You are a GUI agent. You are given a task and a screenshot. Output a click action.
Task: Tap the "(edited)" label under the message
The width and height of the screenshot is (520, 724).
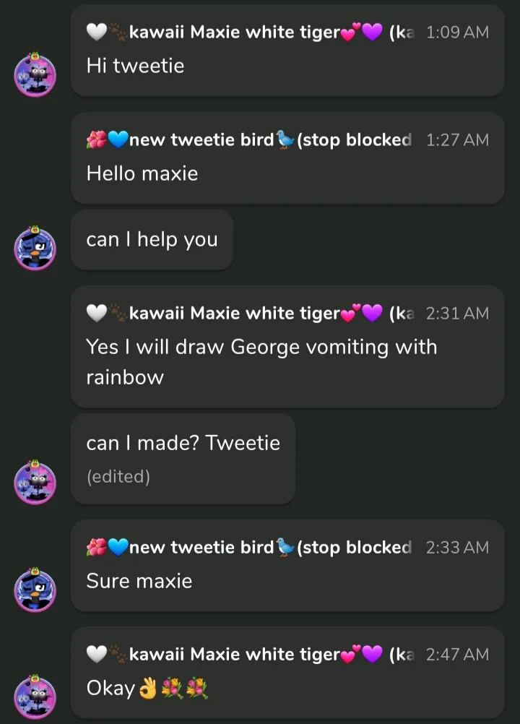pyautogui.click(x=118, y=477)
